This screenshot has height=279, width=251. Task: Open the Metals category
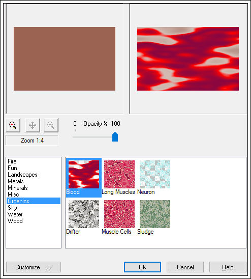coord(16,181)
